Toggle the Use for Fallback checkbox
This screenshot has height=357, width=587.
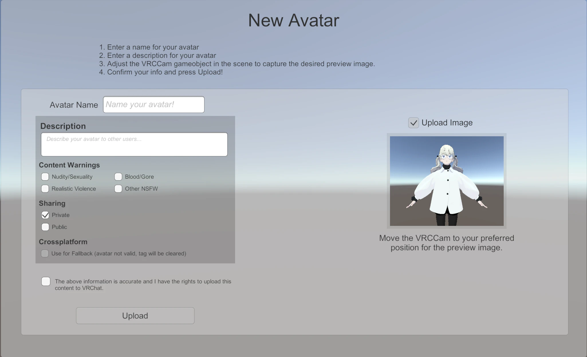(45, 253)
